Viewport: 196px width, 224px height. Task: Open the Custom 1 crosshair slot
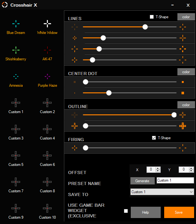coord(16,106)
